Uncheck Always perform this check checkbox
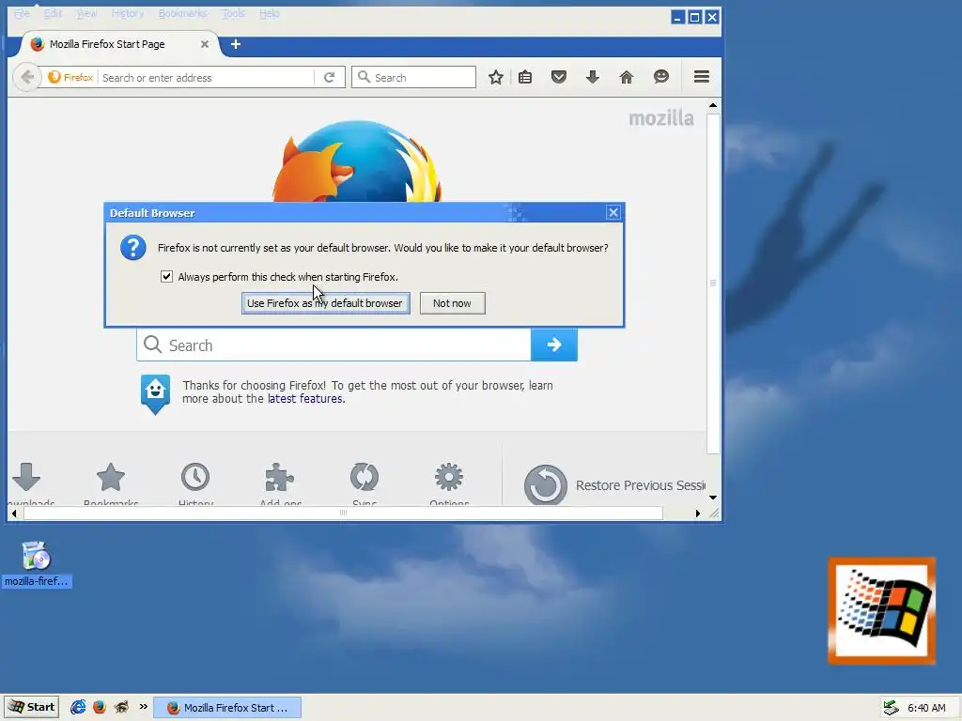Viewport: 962px width, 721px height. coord(166,277)
